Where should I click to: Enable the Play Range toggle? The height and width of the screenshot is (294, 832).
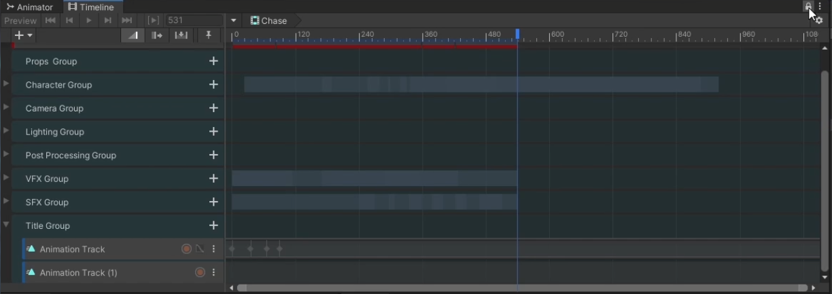(x=153, y=20)
